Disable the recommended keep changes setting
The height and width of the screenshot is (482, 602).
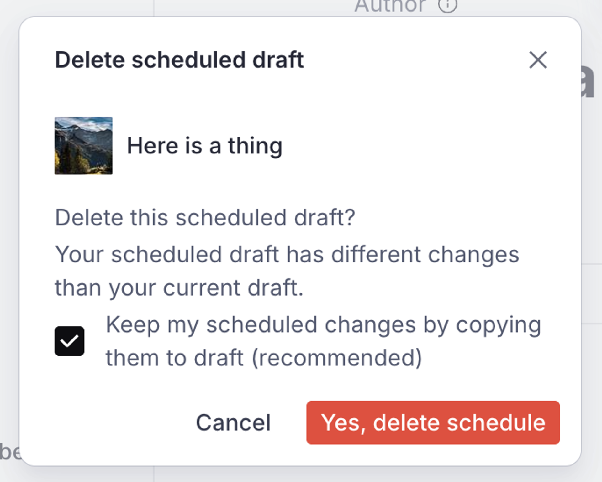(x=70, y=341)
